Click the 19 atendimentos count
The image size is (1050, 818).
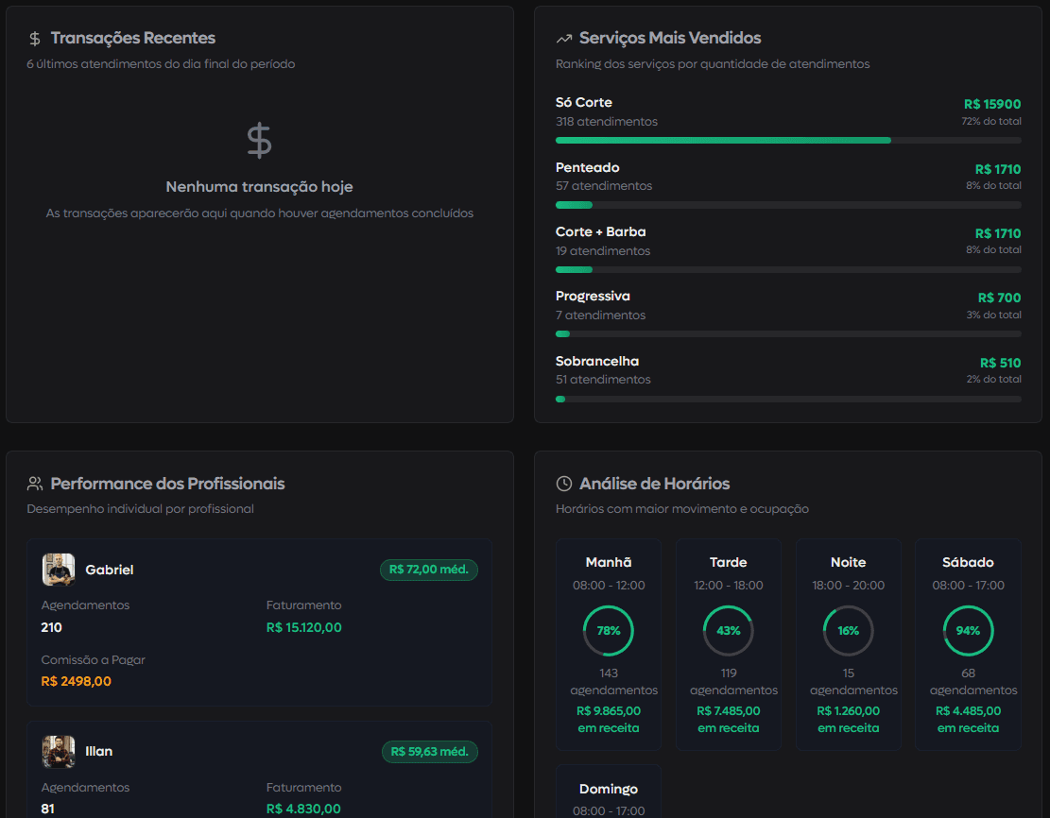click(603, 250)
